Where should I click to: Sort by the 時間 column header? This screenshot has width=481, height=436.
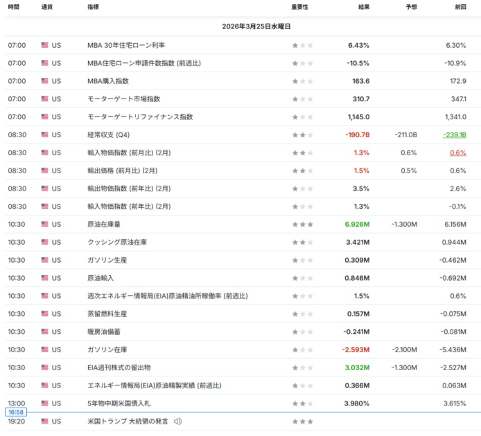(x=14, y=7)
